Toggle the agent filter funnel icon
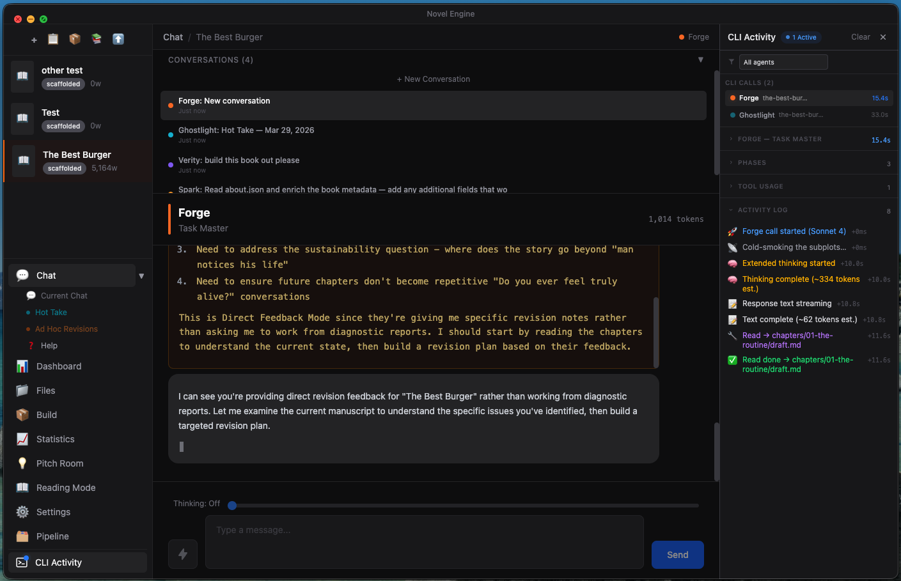901x581 pixels. coord(731,62)
